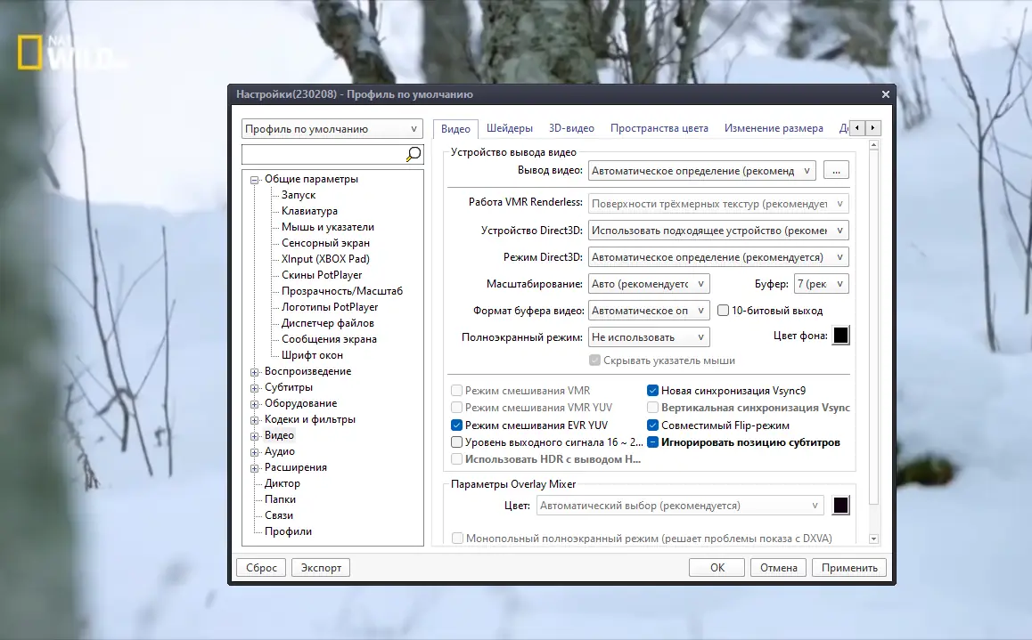Switch to the Видео tab
This screenshot has height=640, width=1032.
[455, 129]
